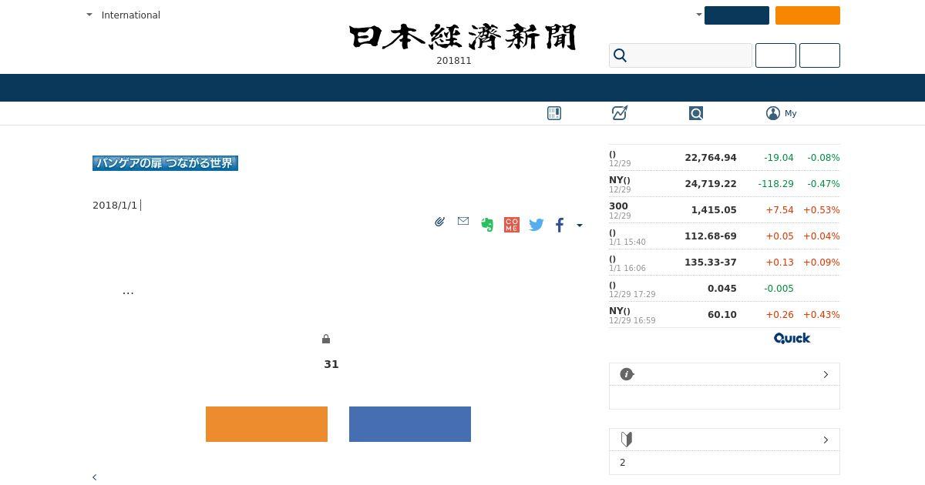Expand the dropdown arrow beside the navy button
Screen dimensions: 925x485
(x=699, y=15)
